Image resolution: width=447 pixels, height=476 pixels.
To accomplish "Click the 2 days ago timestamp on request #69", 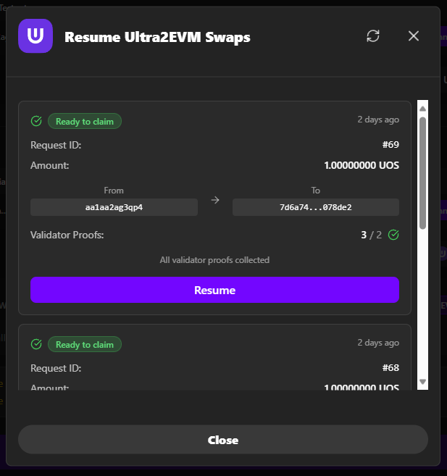I will [x=377, y=120].
